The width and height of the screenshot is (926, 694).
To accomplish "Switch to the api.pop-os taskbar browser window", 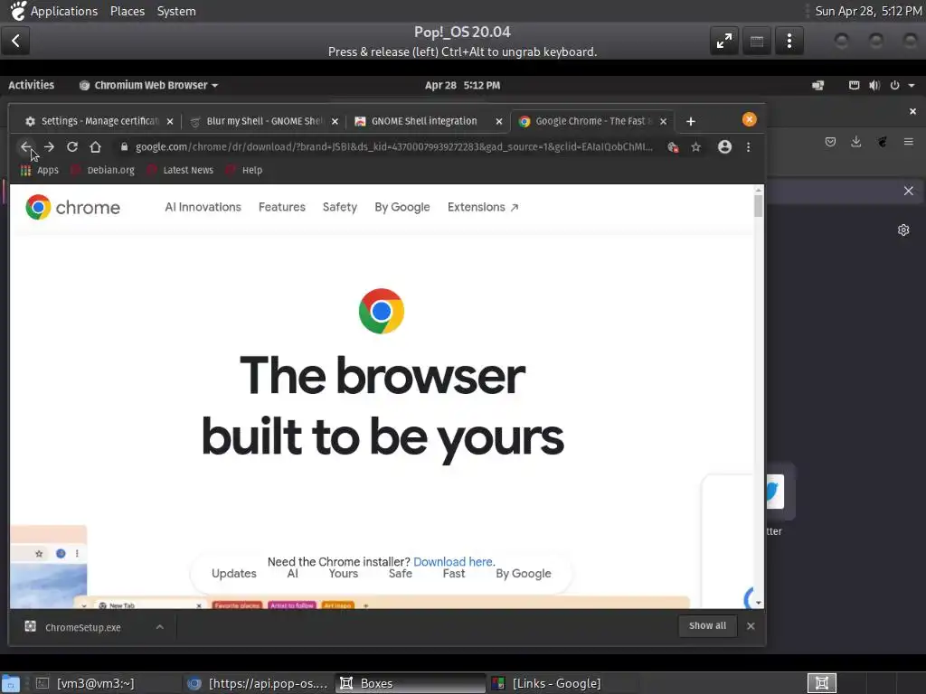I will pyautogui.click(x=258, y=683).
